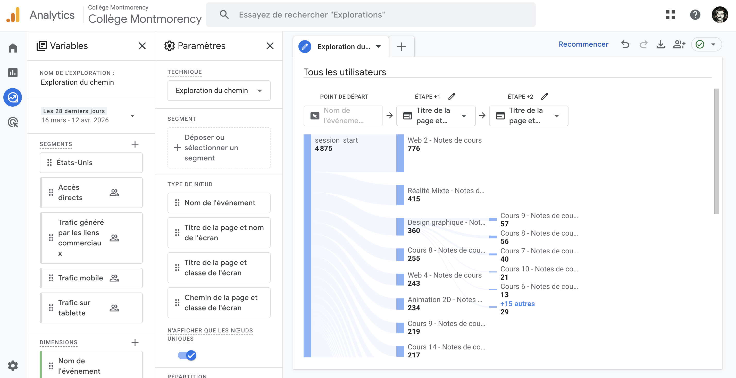Add a new exploration tab
Viewport: 736px width, 378px height.
click(402, 47)
